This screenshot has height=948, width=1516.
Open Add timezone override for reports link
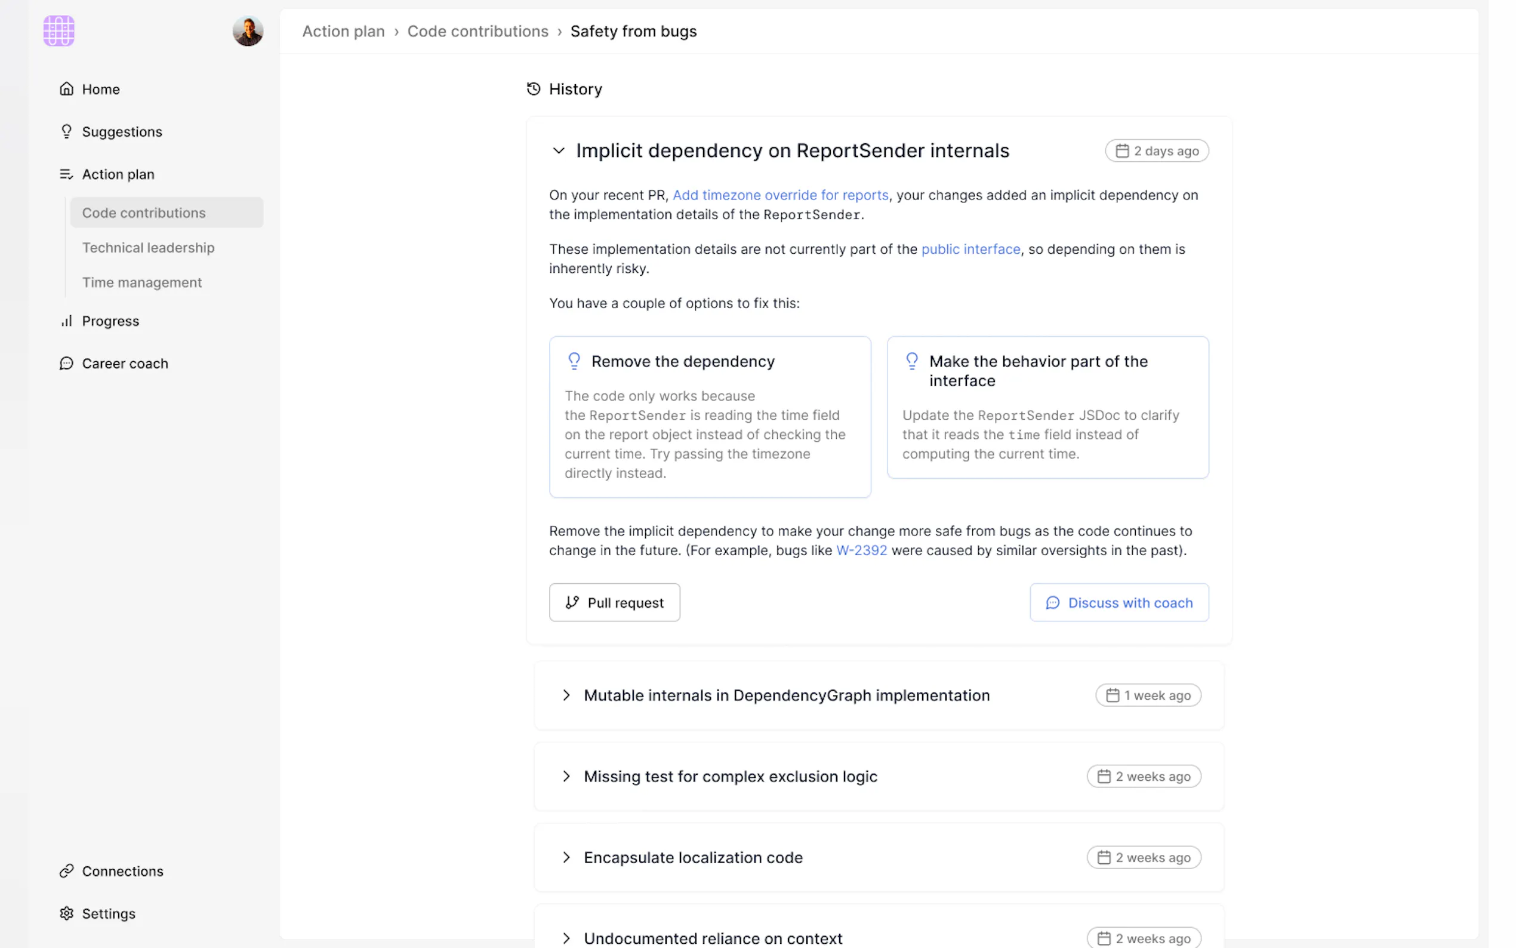780,195
